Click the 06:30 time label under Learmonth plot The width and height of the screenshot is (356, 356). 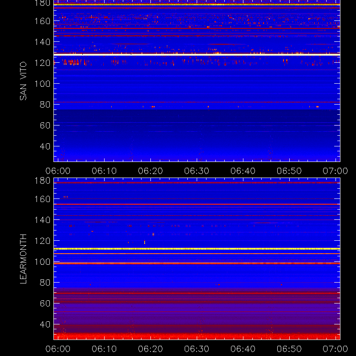point(197,349)
